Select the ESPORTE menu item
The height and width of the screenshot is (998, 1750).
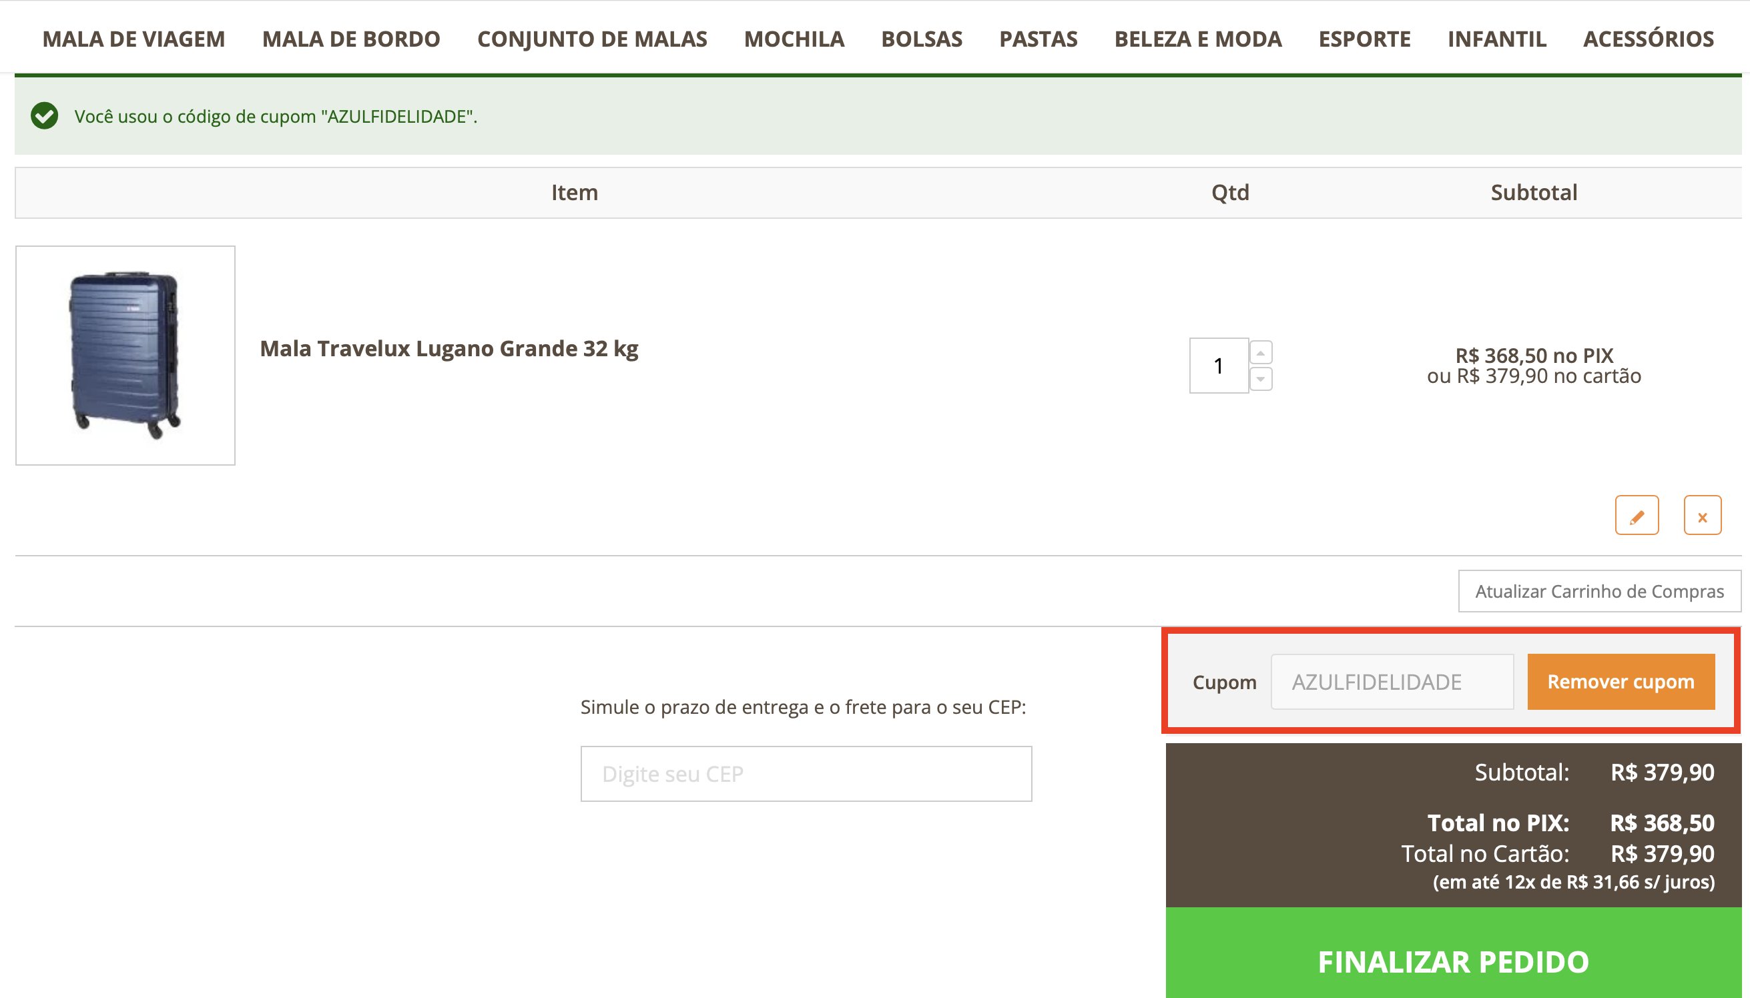point(1365,39)
